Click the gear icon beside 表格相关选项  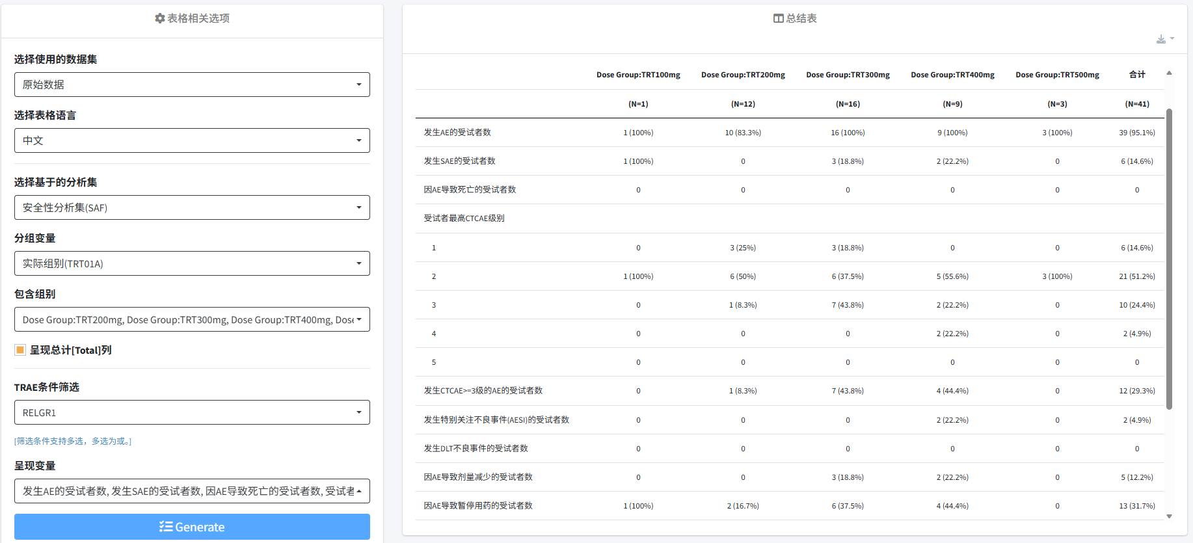pos(159,18)
